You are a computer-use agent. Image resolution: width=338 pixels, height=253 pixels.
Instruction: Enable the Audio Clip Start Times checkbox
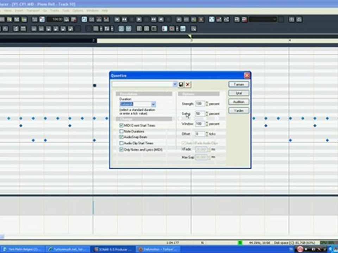click(x=121, y=143)
